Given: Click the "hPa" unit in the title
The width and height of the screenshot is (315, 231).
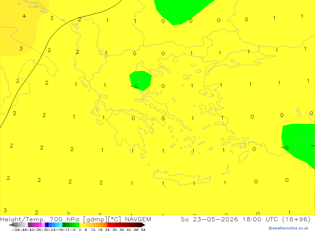Looking at the screenshot, I should 73,219.
